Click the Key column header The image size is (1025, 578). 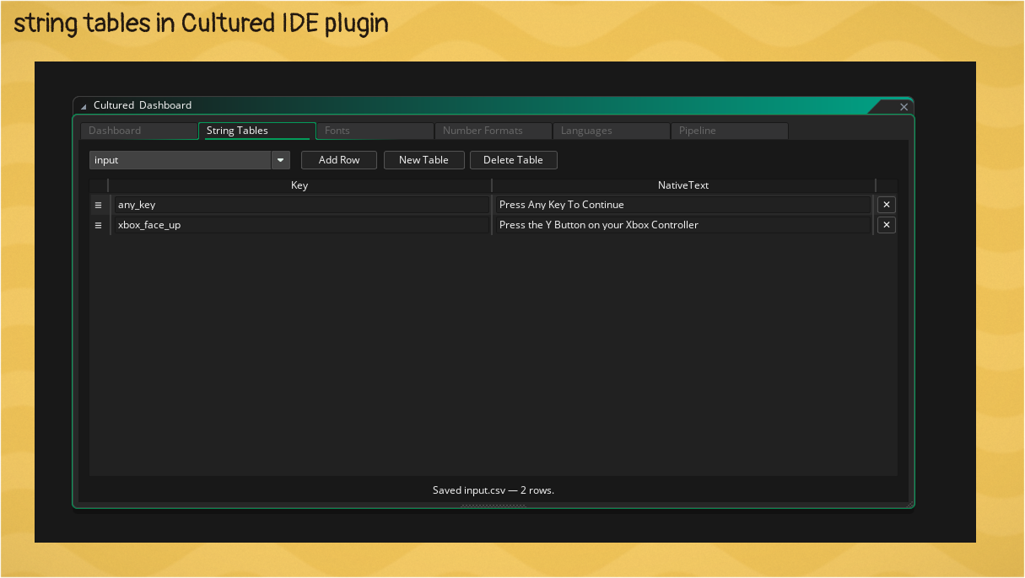(299, 185)
